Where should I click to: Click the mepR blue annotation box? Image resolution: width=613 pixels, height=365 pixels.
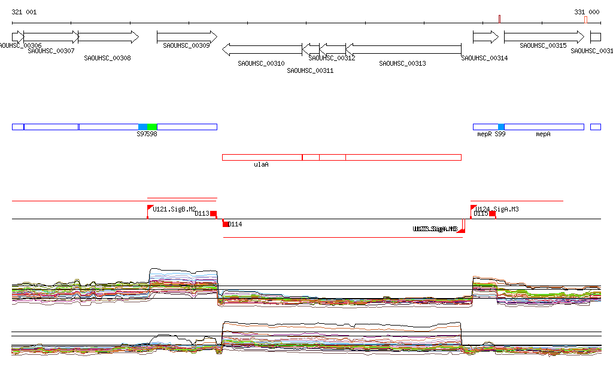485,127
